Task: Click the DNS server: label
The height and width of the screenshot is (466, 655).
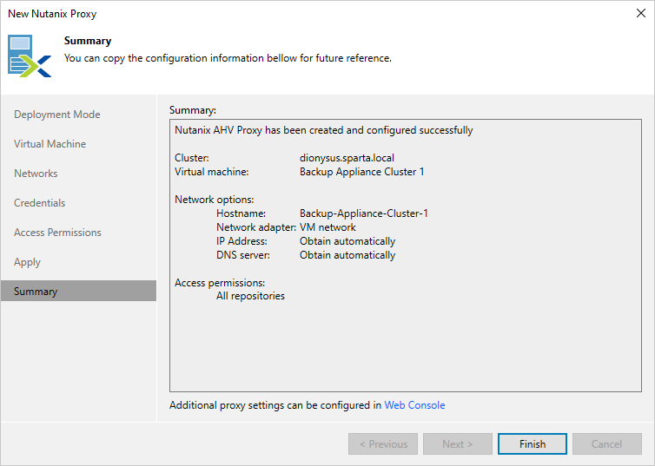Action: [x=243, y=255]
